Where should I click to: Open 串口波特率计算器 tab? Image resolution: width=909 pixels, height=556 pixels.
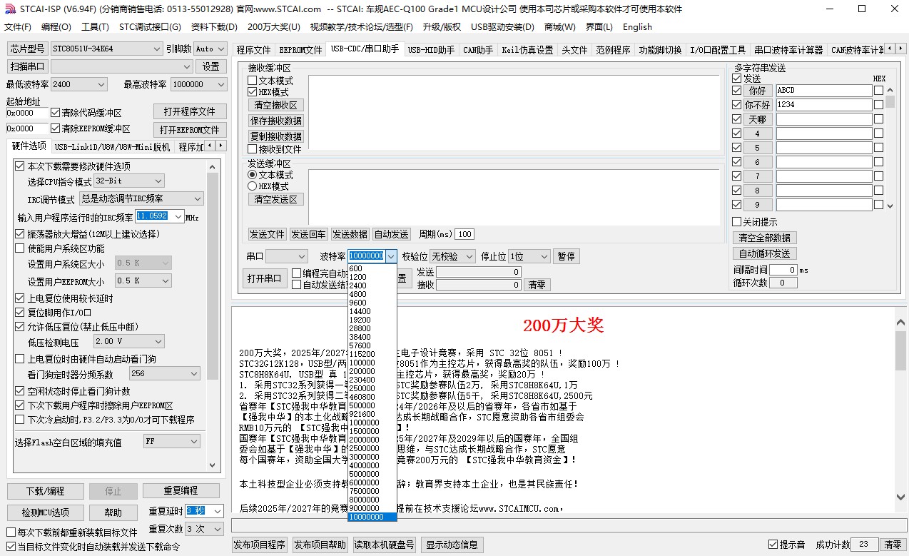tap(788, 50)
